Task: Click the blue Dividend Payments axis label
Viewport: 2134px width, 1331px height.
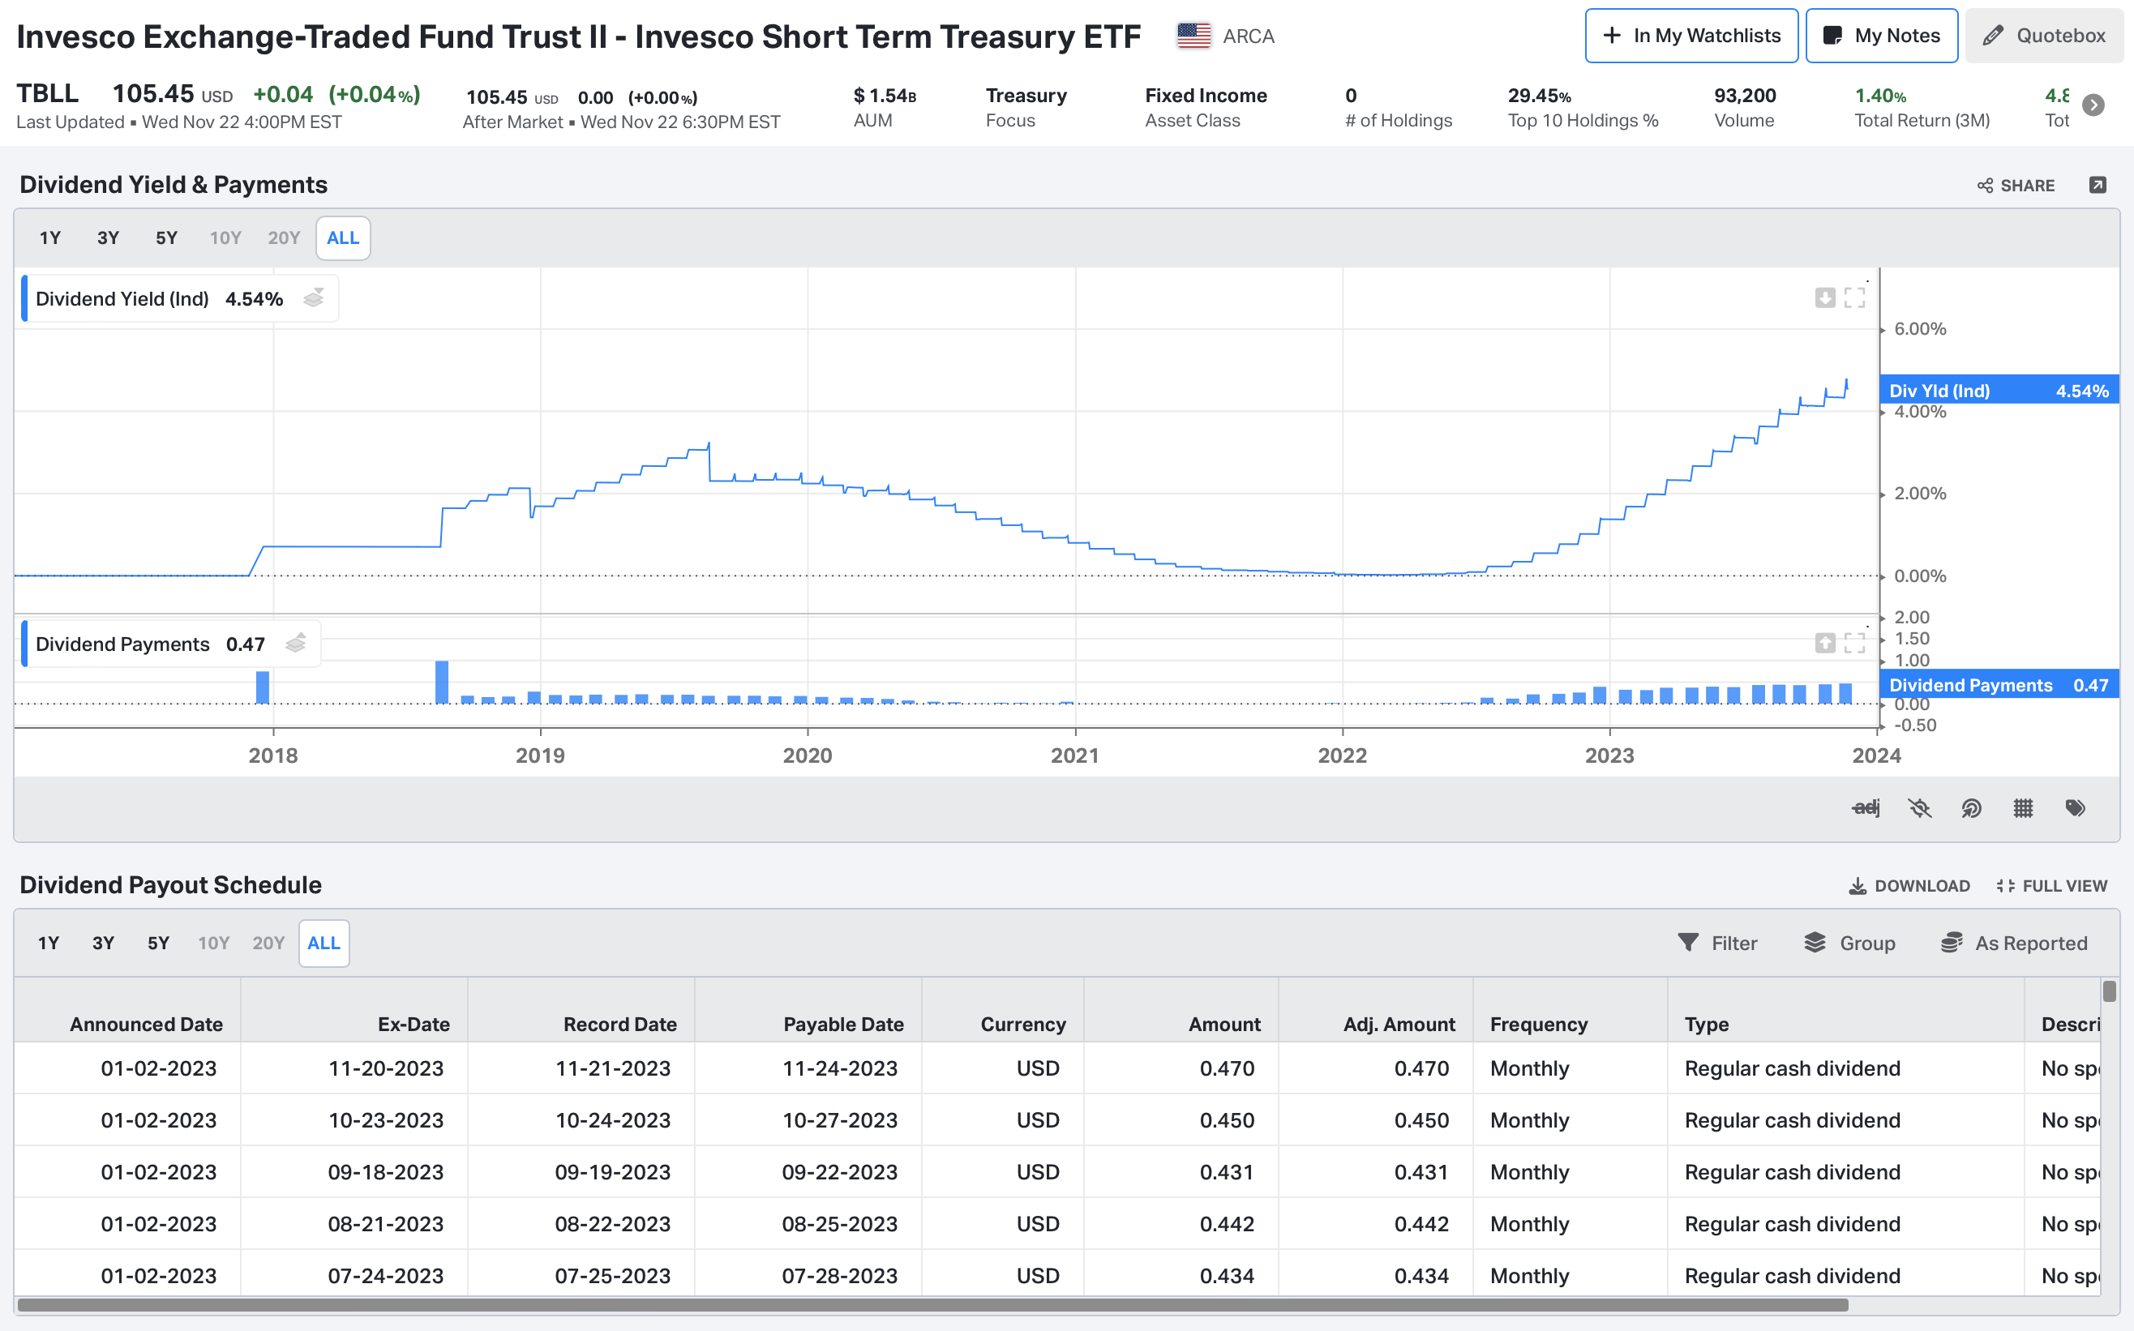Action: (x=1999, y=684)
